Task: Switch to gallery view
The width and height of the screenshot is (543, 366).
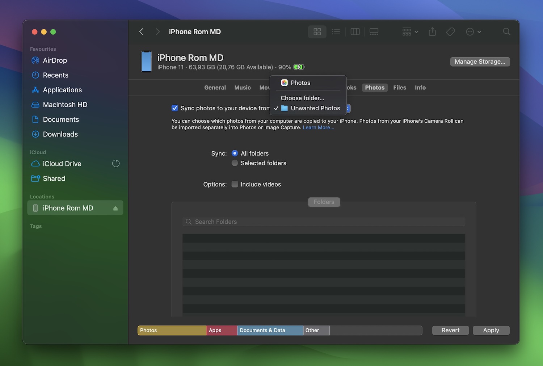Action: point(374,32)
